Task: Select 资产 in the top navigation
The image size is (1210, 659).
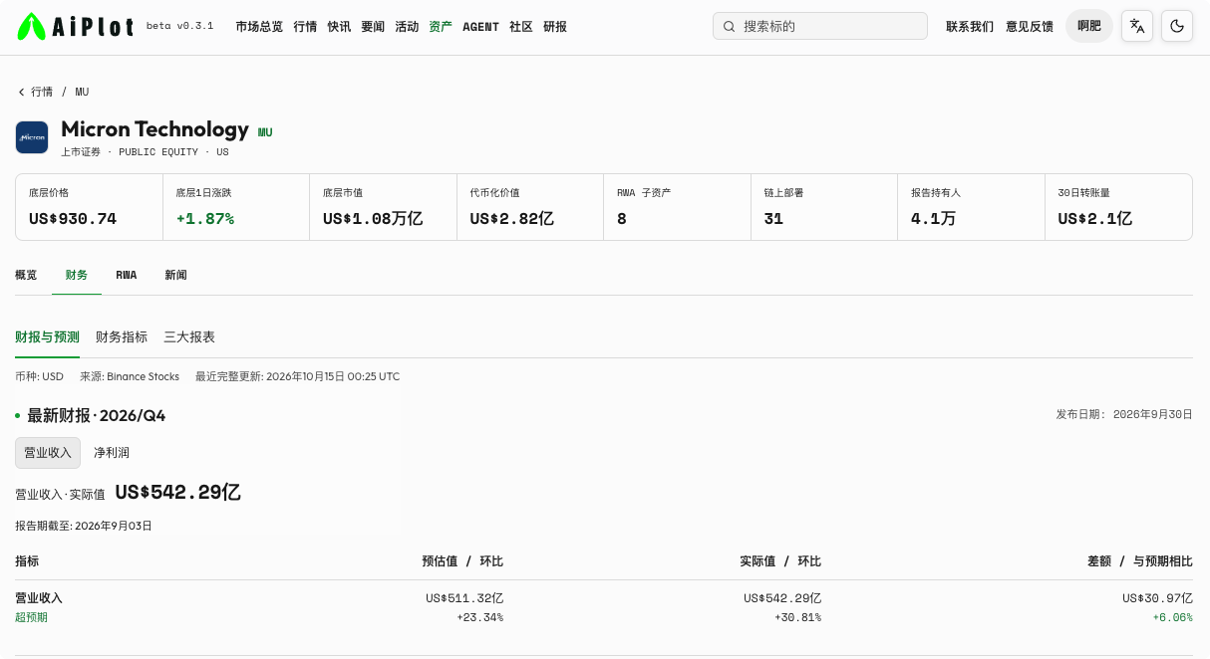Action: click(x=441, y=27)
